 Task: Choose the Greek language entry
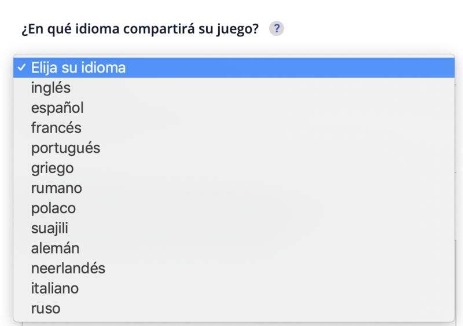pos(52,169)
